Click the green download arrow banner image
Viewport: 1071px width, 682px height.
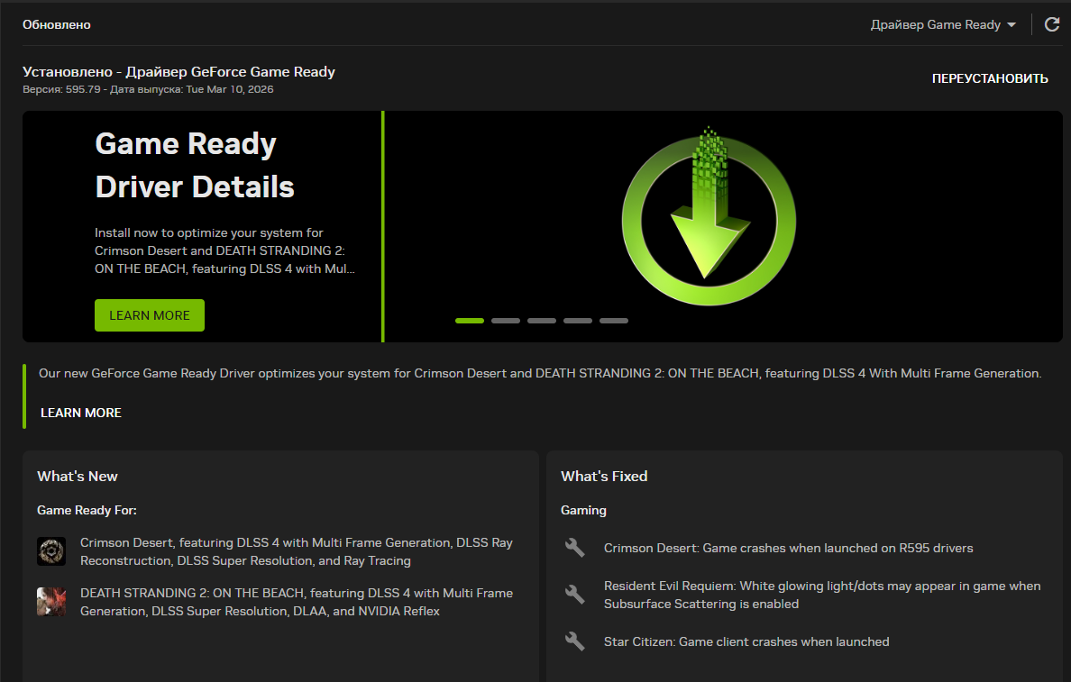pyautogui.click(x=709, y=216)
